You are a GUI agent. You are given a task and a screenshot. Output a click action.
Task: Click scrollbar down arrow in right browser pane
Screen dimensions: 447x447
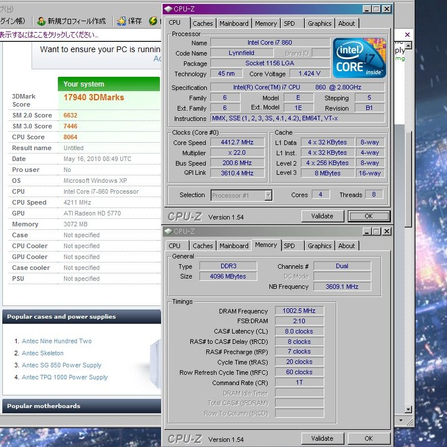pos(408,409)
